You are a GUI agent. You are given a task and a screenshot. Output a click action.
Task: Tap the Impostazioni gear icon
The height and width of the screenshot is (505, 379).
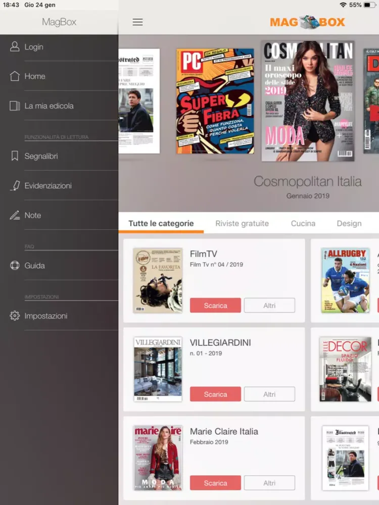[x=15, y=316]
